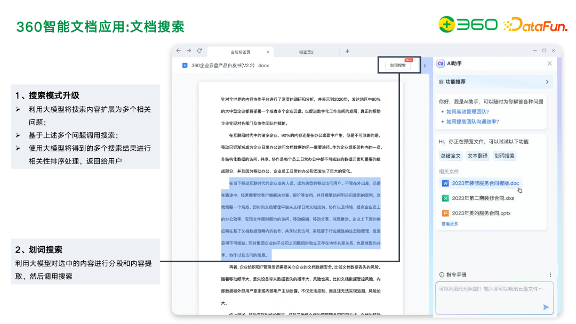
Task: Click the PowerPoint icon beside 美的服务合同
Action: pos(445,213)
